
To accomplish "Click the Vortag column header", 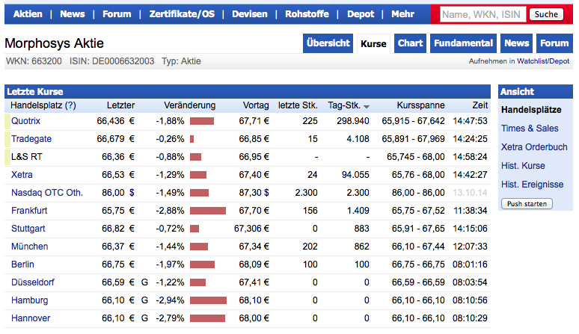I will [256, 105].
